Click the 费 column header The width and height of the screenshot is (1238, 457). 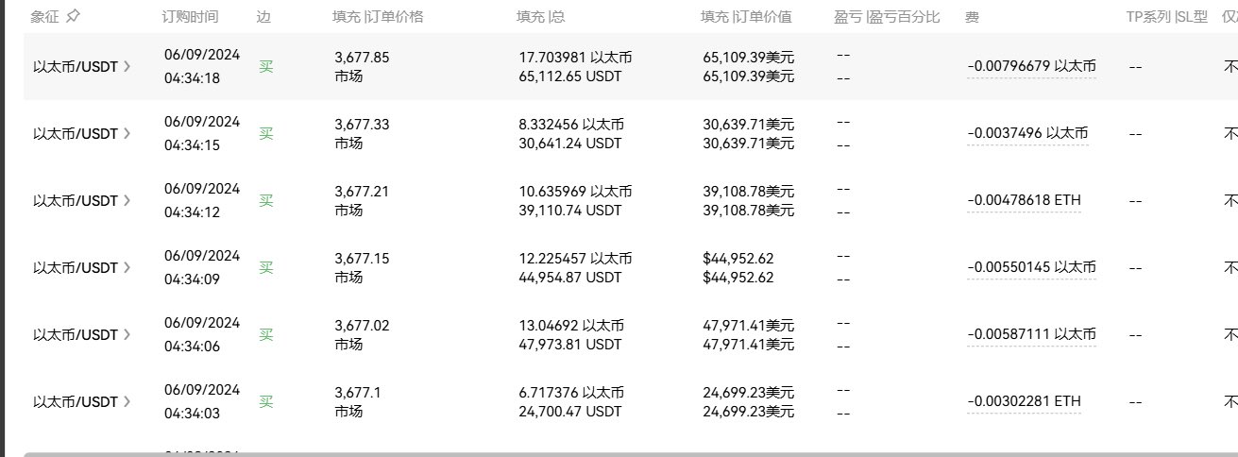pos(972,17)
